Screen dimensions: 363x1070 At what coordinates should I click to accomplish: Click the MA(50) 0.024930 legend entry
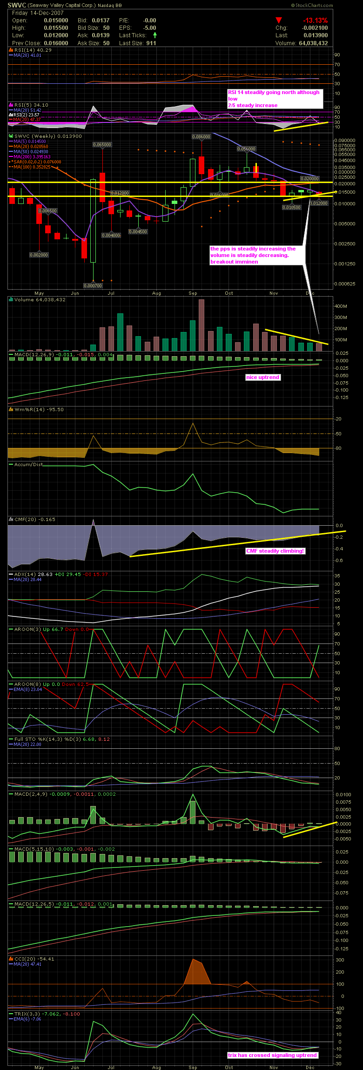pos(29,152)
